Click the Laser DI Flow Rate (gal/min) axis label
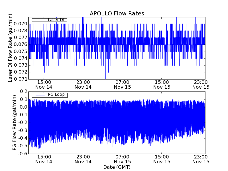 click(10, 48)
